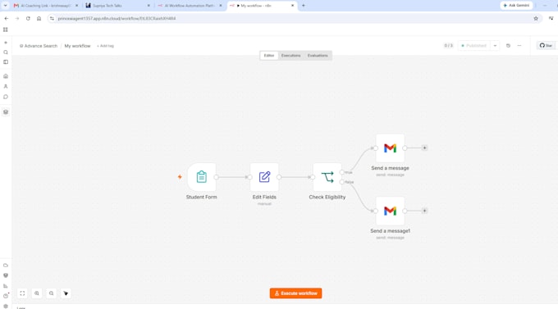Image resolution: width=558 pixels, height=309 pixels.
Task: Open a new browser tab
Action: pyautogui.click(x=303, y=6)
